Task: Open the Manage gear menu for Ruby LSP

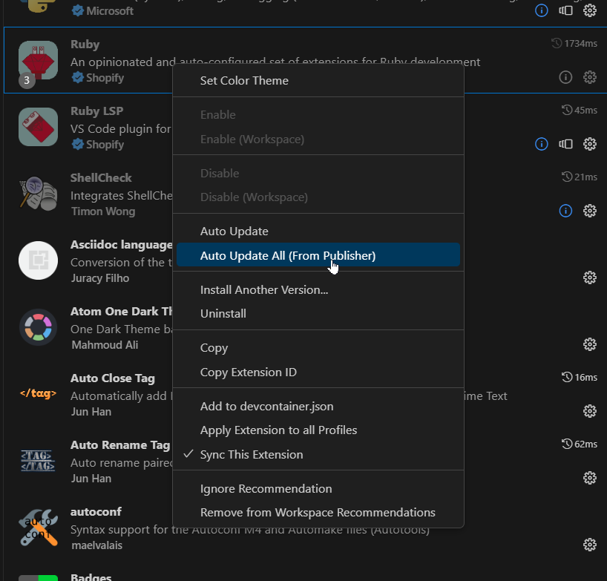Action: click(590, 144)
